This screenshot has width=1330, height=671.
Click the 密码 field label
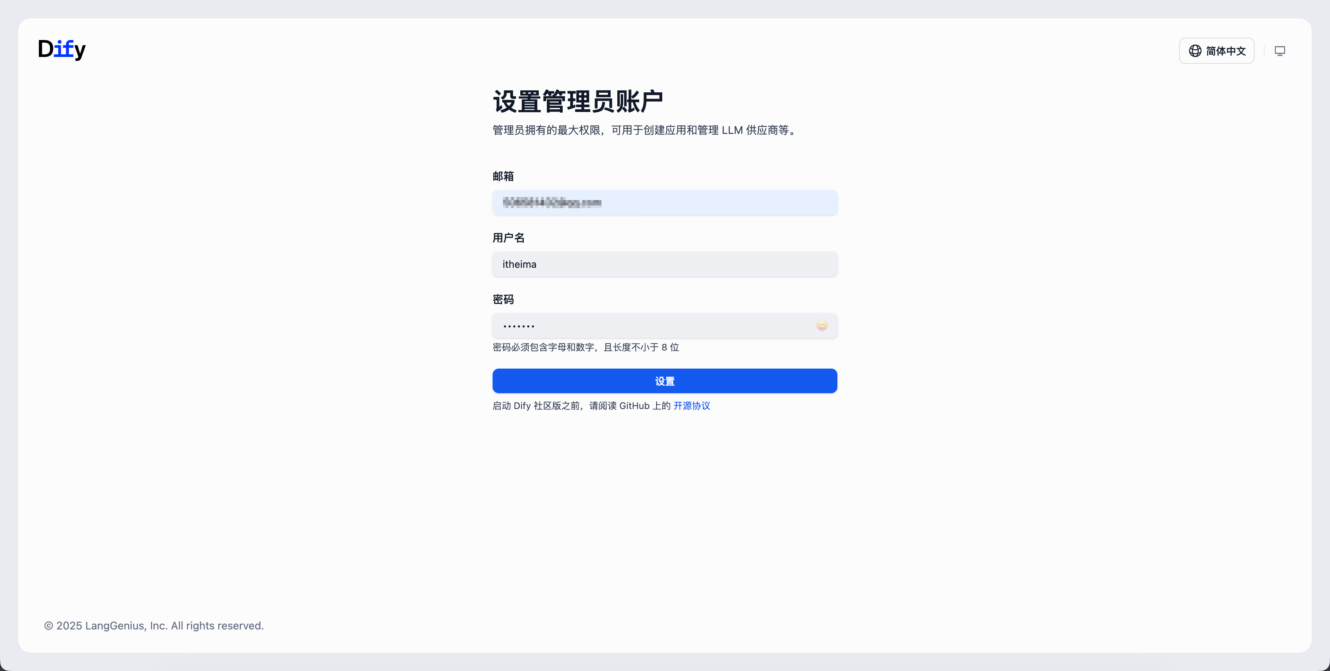pyautogui.click(x=503, y=299)
